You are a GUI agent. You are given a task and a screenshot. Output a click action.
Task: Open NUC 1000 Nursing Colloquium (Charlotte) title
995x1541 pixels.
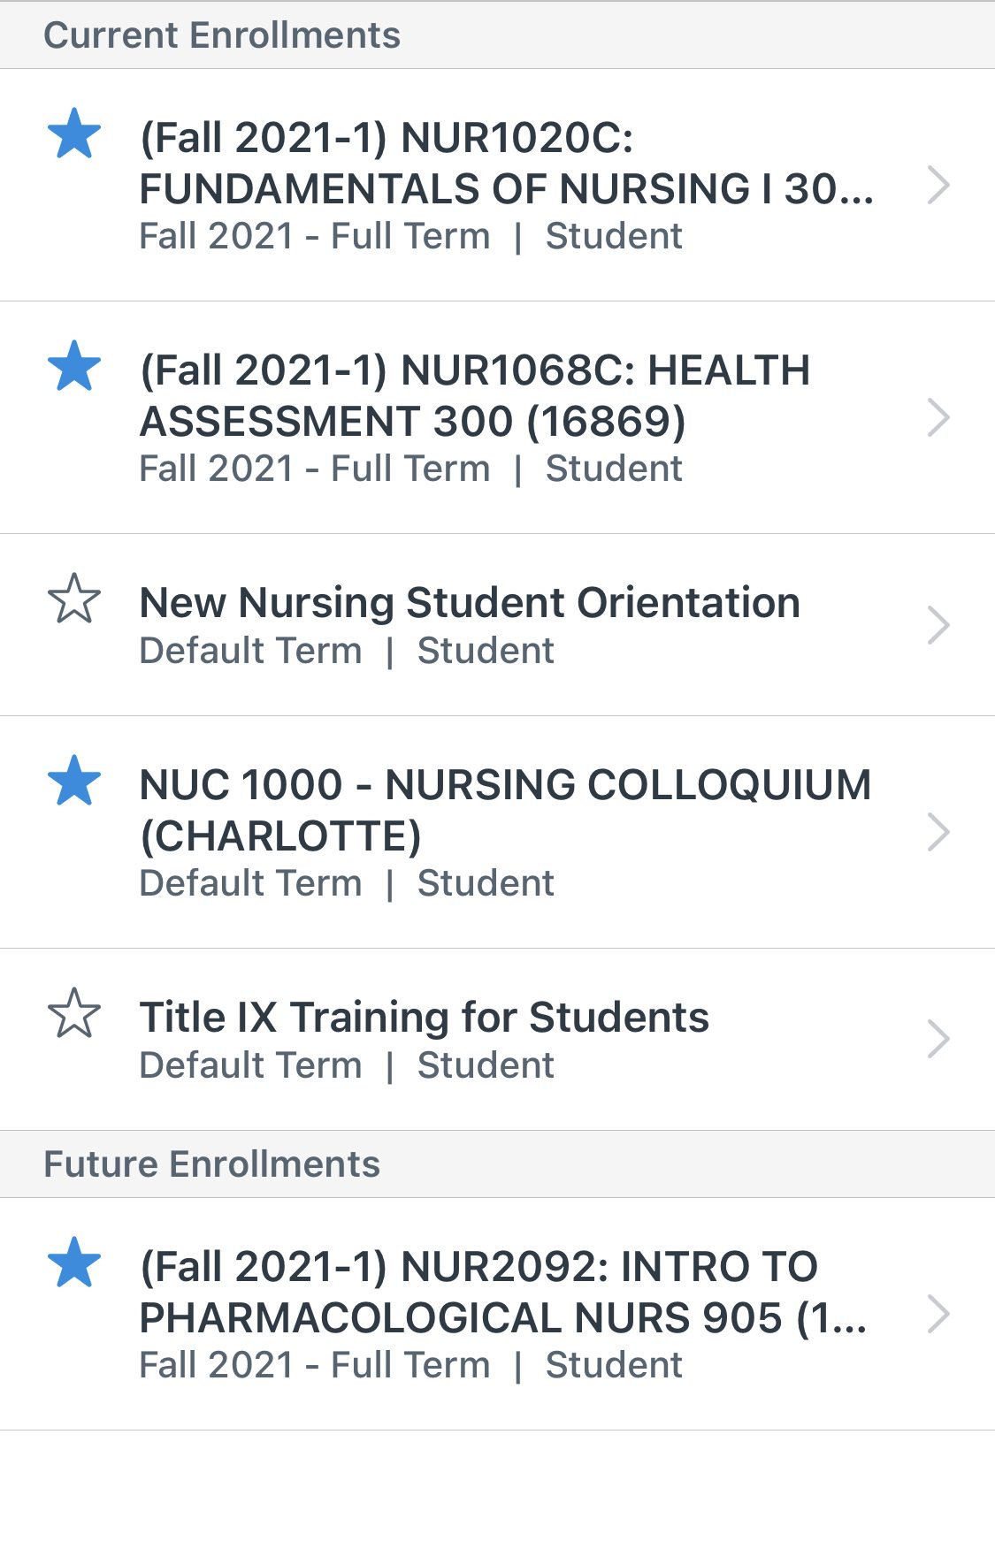[x=506, y=811]
